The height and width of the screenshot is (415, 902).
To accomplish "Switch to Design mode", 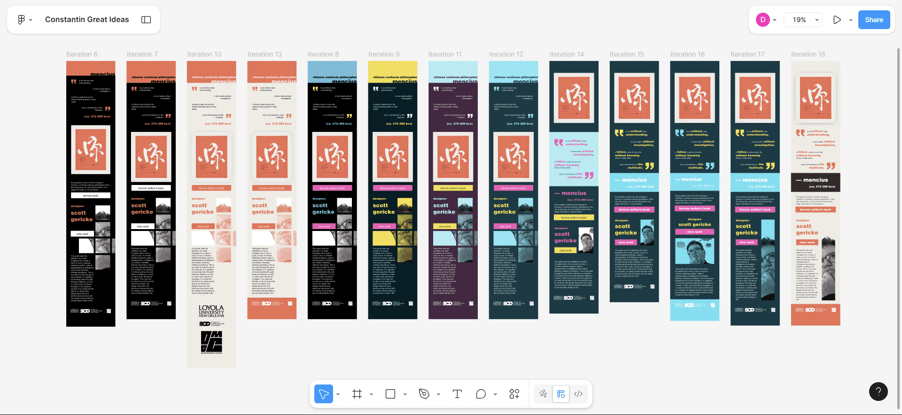I will click(x=561, y=394).
